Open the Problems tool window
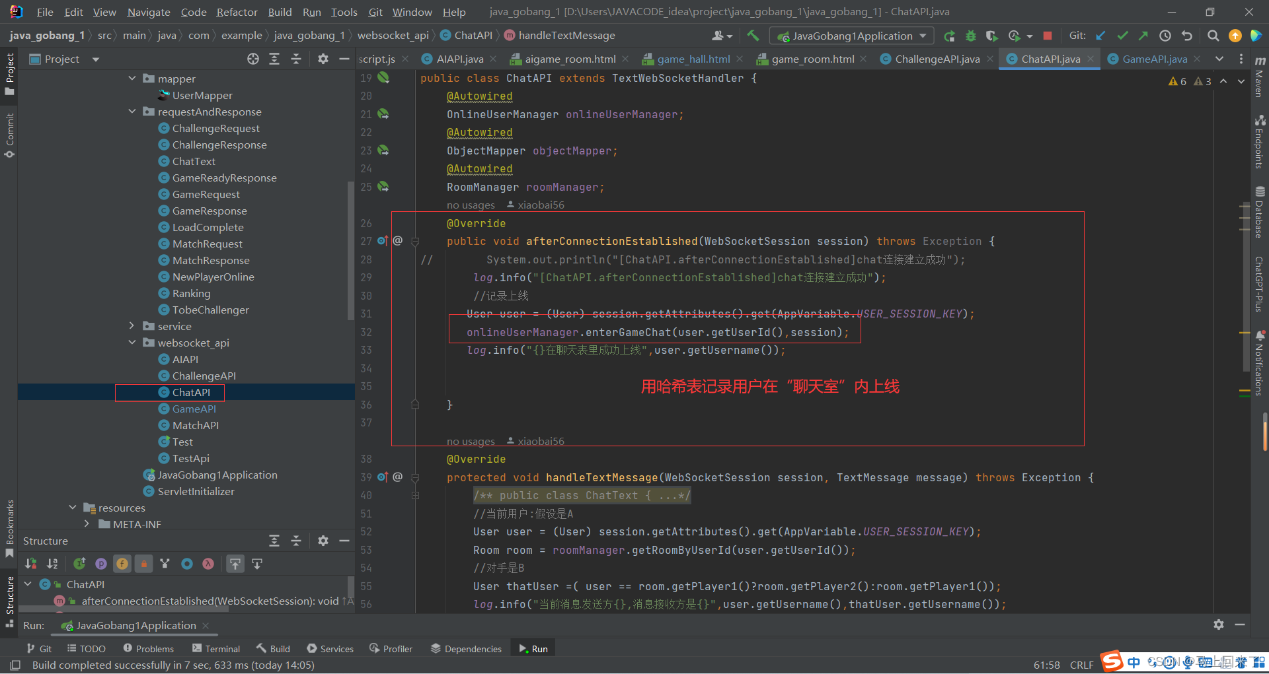This screenshot has width=1269, height=674. 149,649
